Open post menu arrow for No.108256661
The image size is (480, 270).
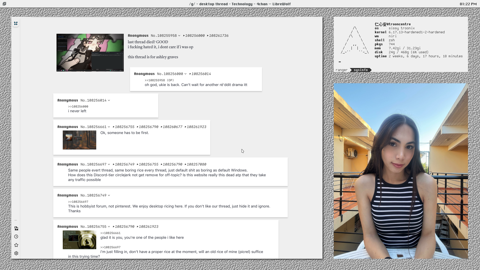pos(109,127)
